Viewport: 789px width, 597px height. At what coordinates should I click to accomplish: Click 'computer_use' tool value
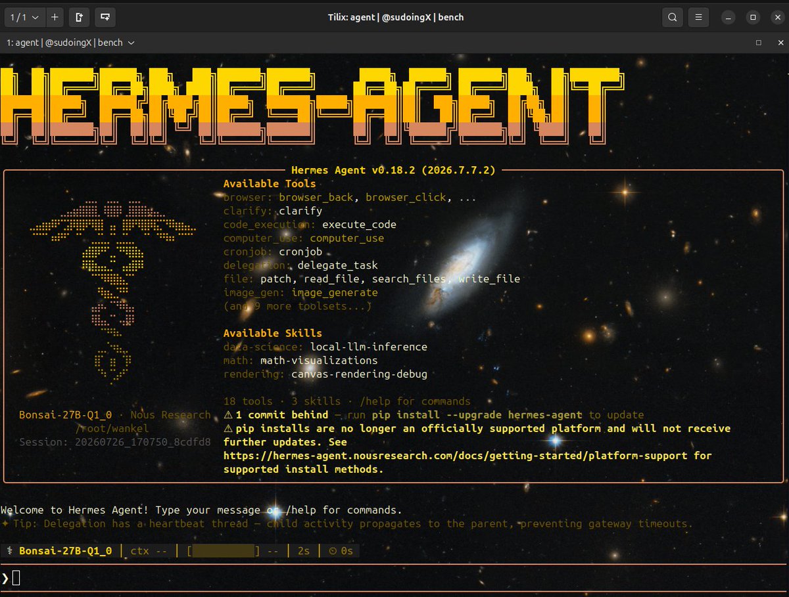[347, 238]
